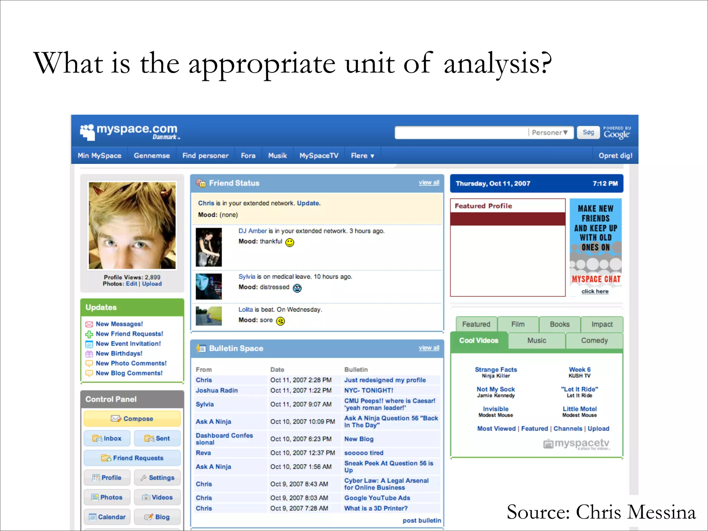This screenshot has height=531, width=708.
Task: Click DJ Amber's profile thumbnail
Action: coord(208,247)
